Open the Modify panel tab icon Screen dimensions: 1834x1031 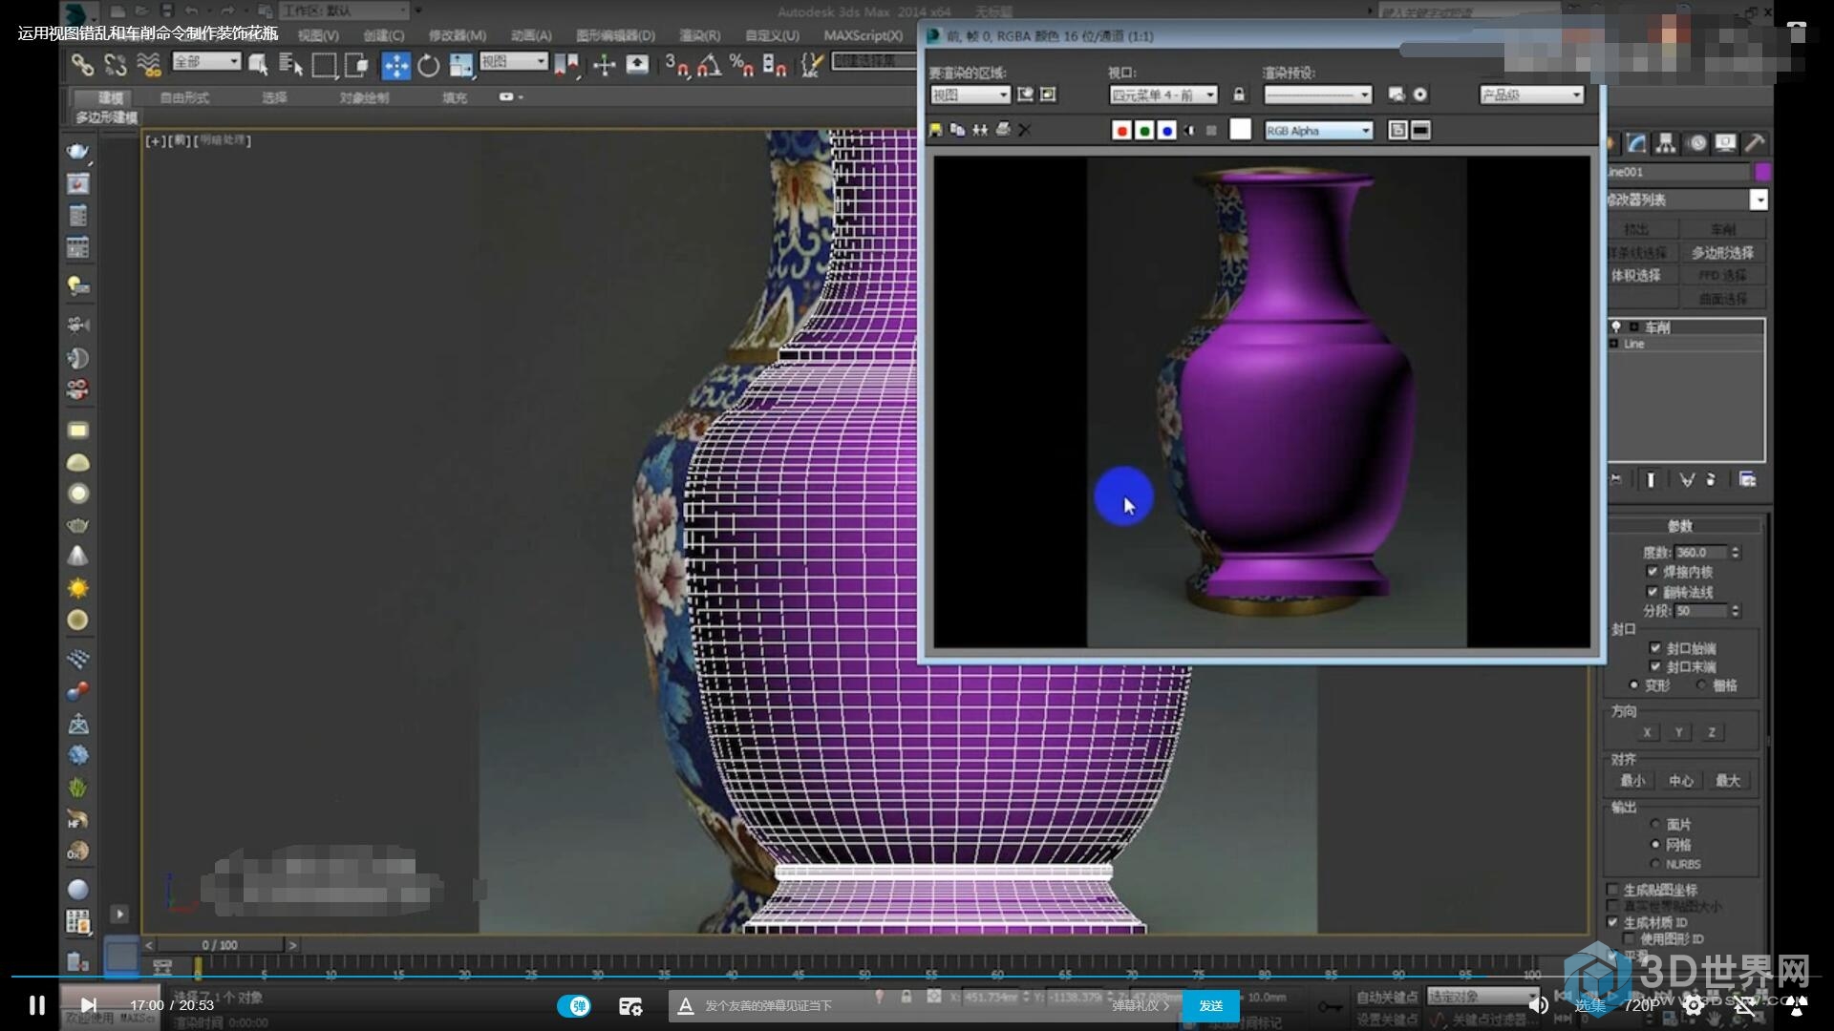coord(1637,143)
